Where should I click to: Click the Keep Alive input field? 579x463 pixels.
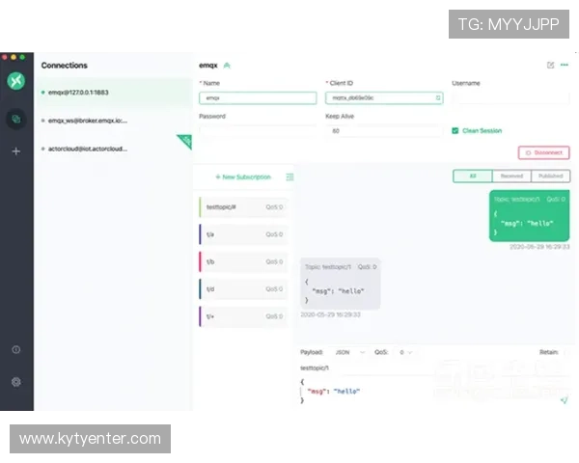(x=384, y=130)
